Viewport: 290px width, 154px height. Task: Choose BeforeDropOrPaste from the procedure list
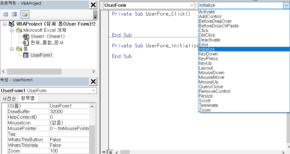244,26
